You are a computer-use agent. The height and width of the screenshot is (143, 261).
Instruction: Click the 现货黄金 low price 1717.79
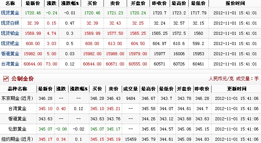tap(199, 13)
